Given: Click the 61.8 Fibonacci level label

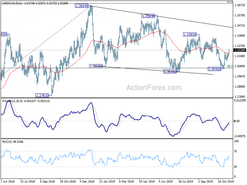Looking at the screenshot, I should tap(231, 2).
